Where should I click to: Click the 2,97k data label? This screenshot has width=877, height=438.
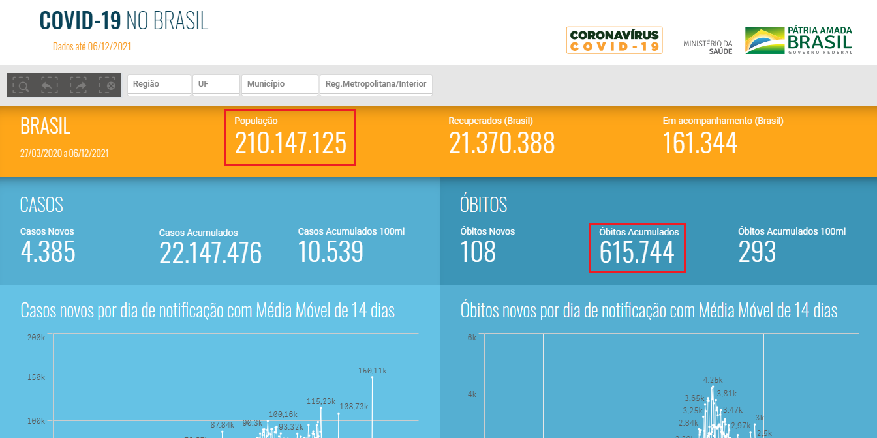tap(742, 426)
